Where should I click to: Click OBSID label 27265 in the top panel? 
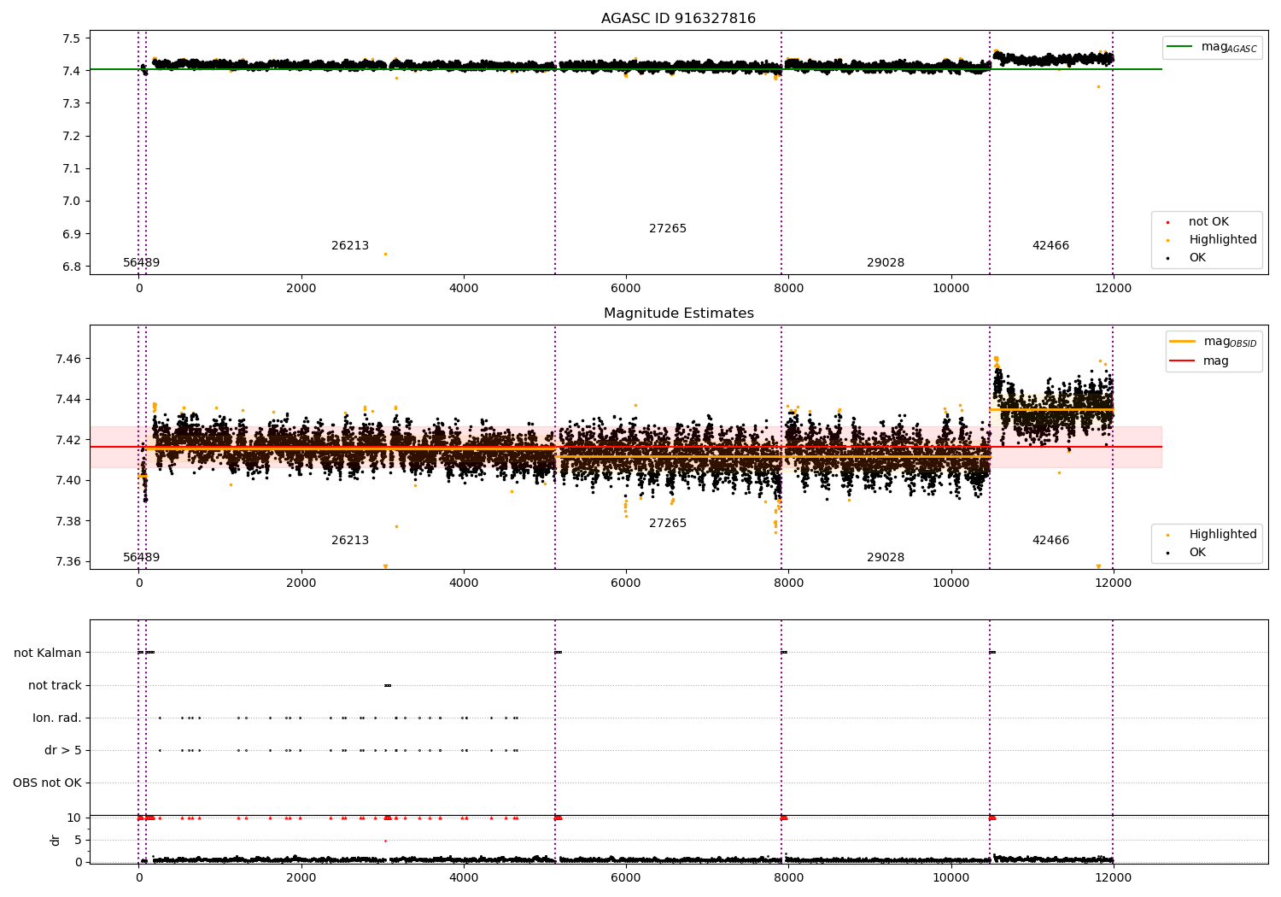pyautogui.click(x=668, y=229)
